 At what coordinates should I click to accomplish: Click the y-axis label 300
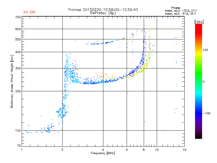click(x=18, y=68)
